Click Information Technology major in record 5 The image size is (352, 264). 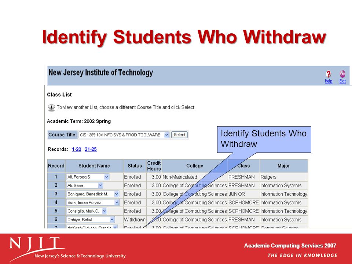tap(284, 211)
